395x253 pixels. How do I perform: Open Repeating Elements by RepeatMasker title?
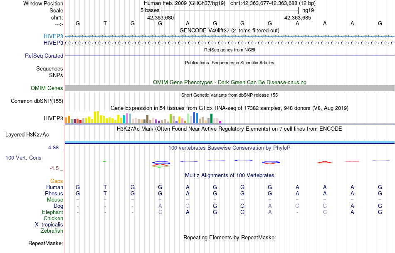pos(230,237)
